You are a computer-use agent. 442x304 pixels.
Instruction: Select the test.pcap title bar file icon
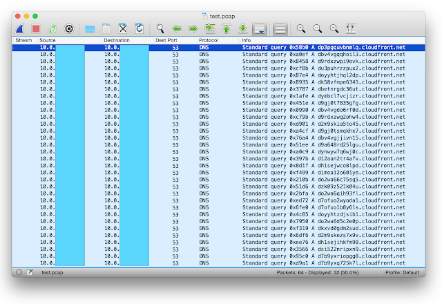(204, 17)
